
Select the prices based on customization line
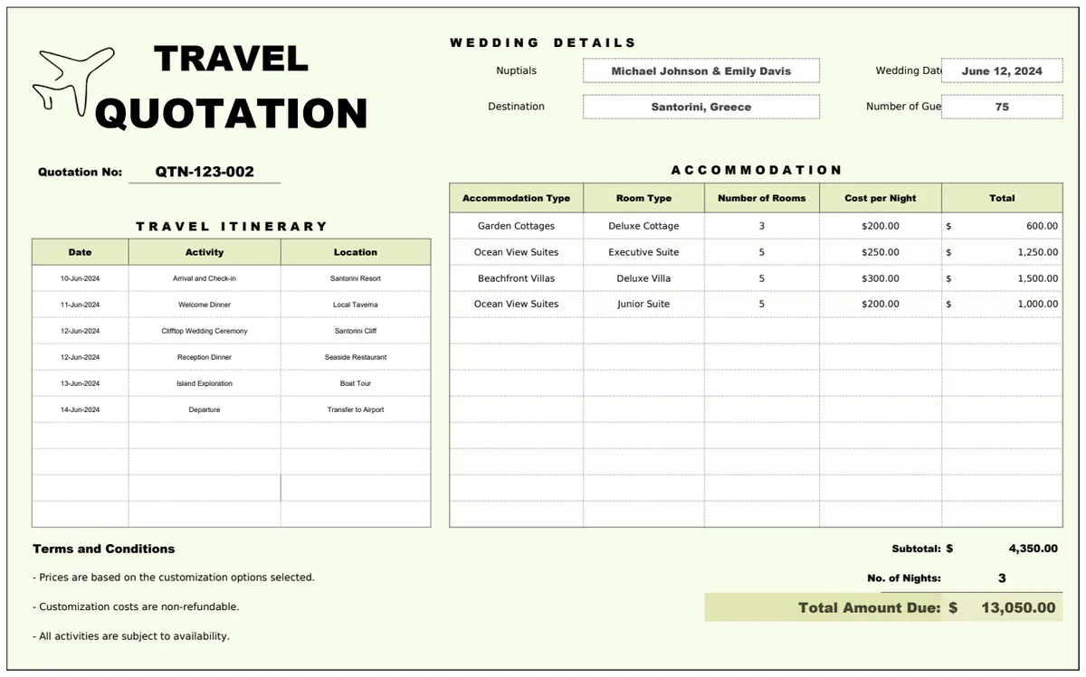pyautogui.click(x=174, y=577)
